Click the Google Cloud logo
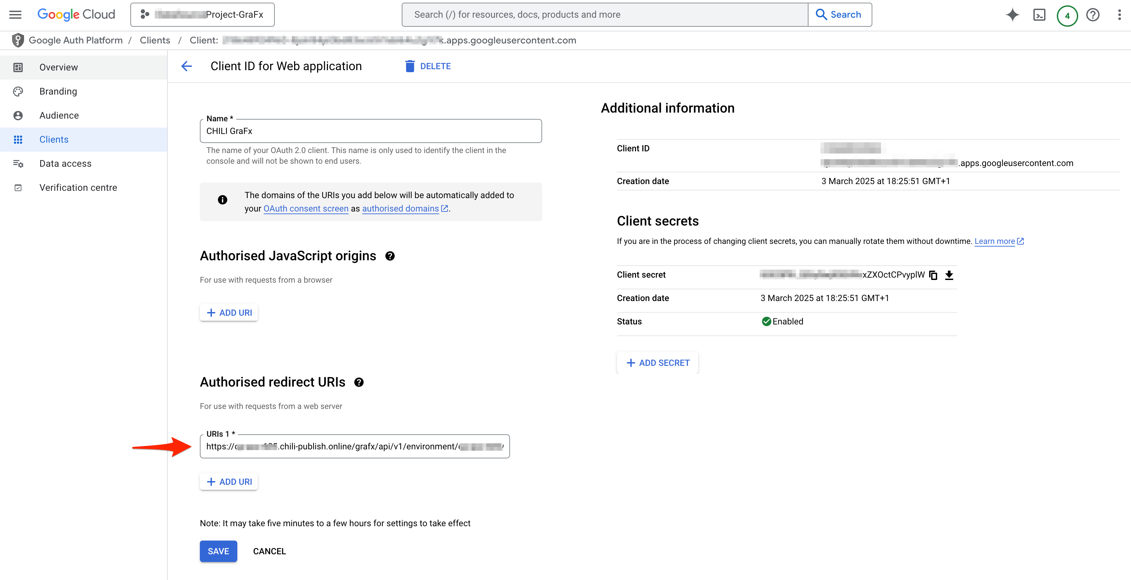This screenshot has width=1131, height=580. pos(76,14)
